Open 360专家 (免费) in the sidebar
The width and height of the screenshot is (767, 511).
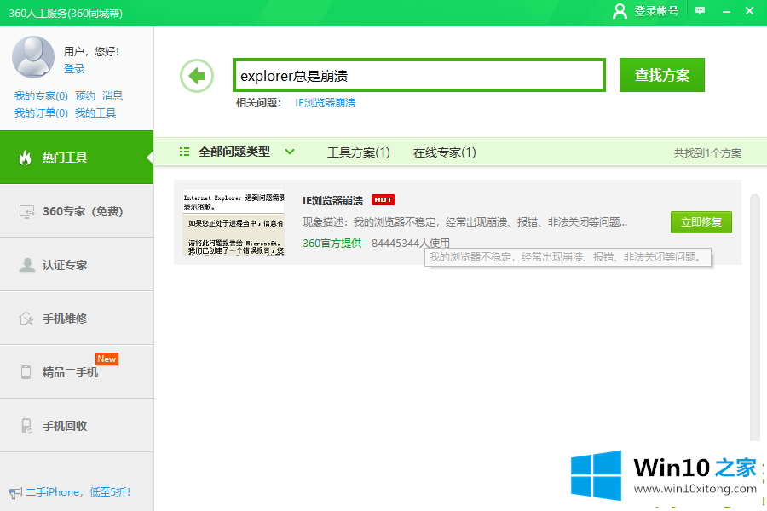point(77,211)
